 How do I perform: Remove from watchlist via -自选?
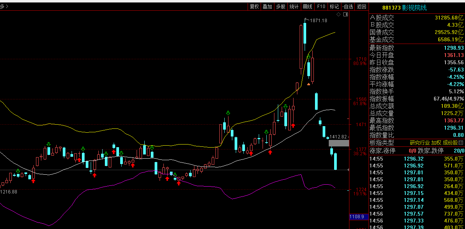point(348,6)
